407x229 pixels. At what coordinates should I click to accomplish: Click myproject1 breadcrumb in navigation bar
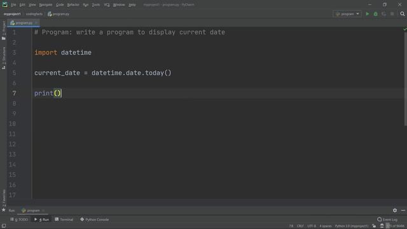point(12,14)
